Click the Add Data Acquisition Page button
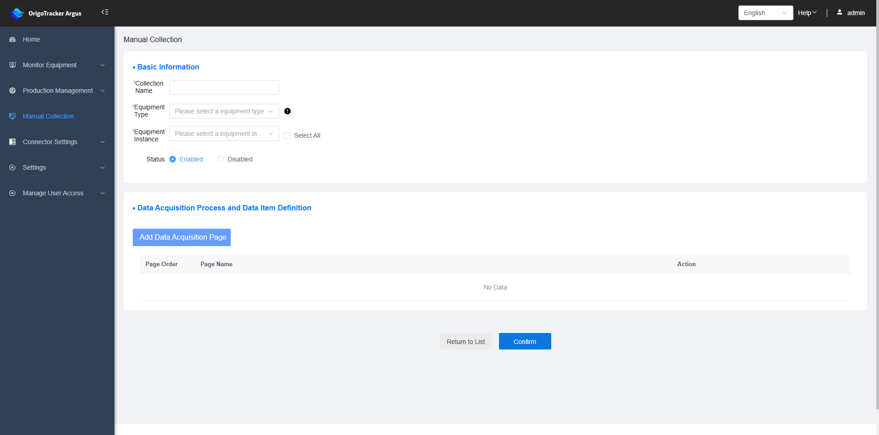This screenshot has height=435, width=879. click(x=182, y=237)
